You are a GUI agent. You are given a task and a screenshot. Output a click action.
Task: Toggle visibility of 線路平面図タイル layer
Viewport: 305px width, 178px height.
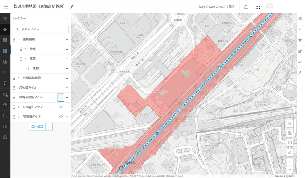pos(61,97)
